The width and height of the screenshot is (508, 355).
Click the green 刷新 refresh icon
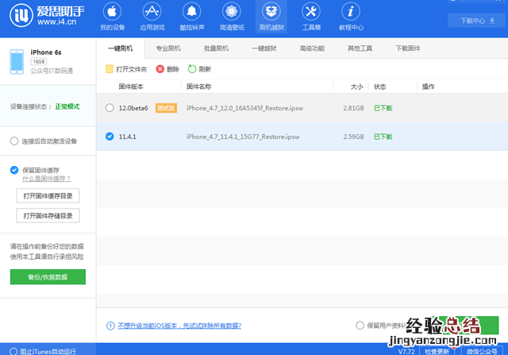[x=192, y=69]
